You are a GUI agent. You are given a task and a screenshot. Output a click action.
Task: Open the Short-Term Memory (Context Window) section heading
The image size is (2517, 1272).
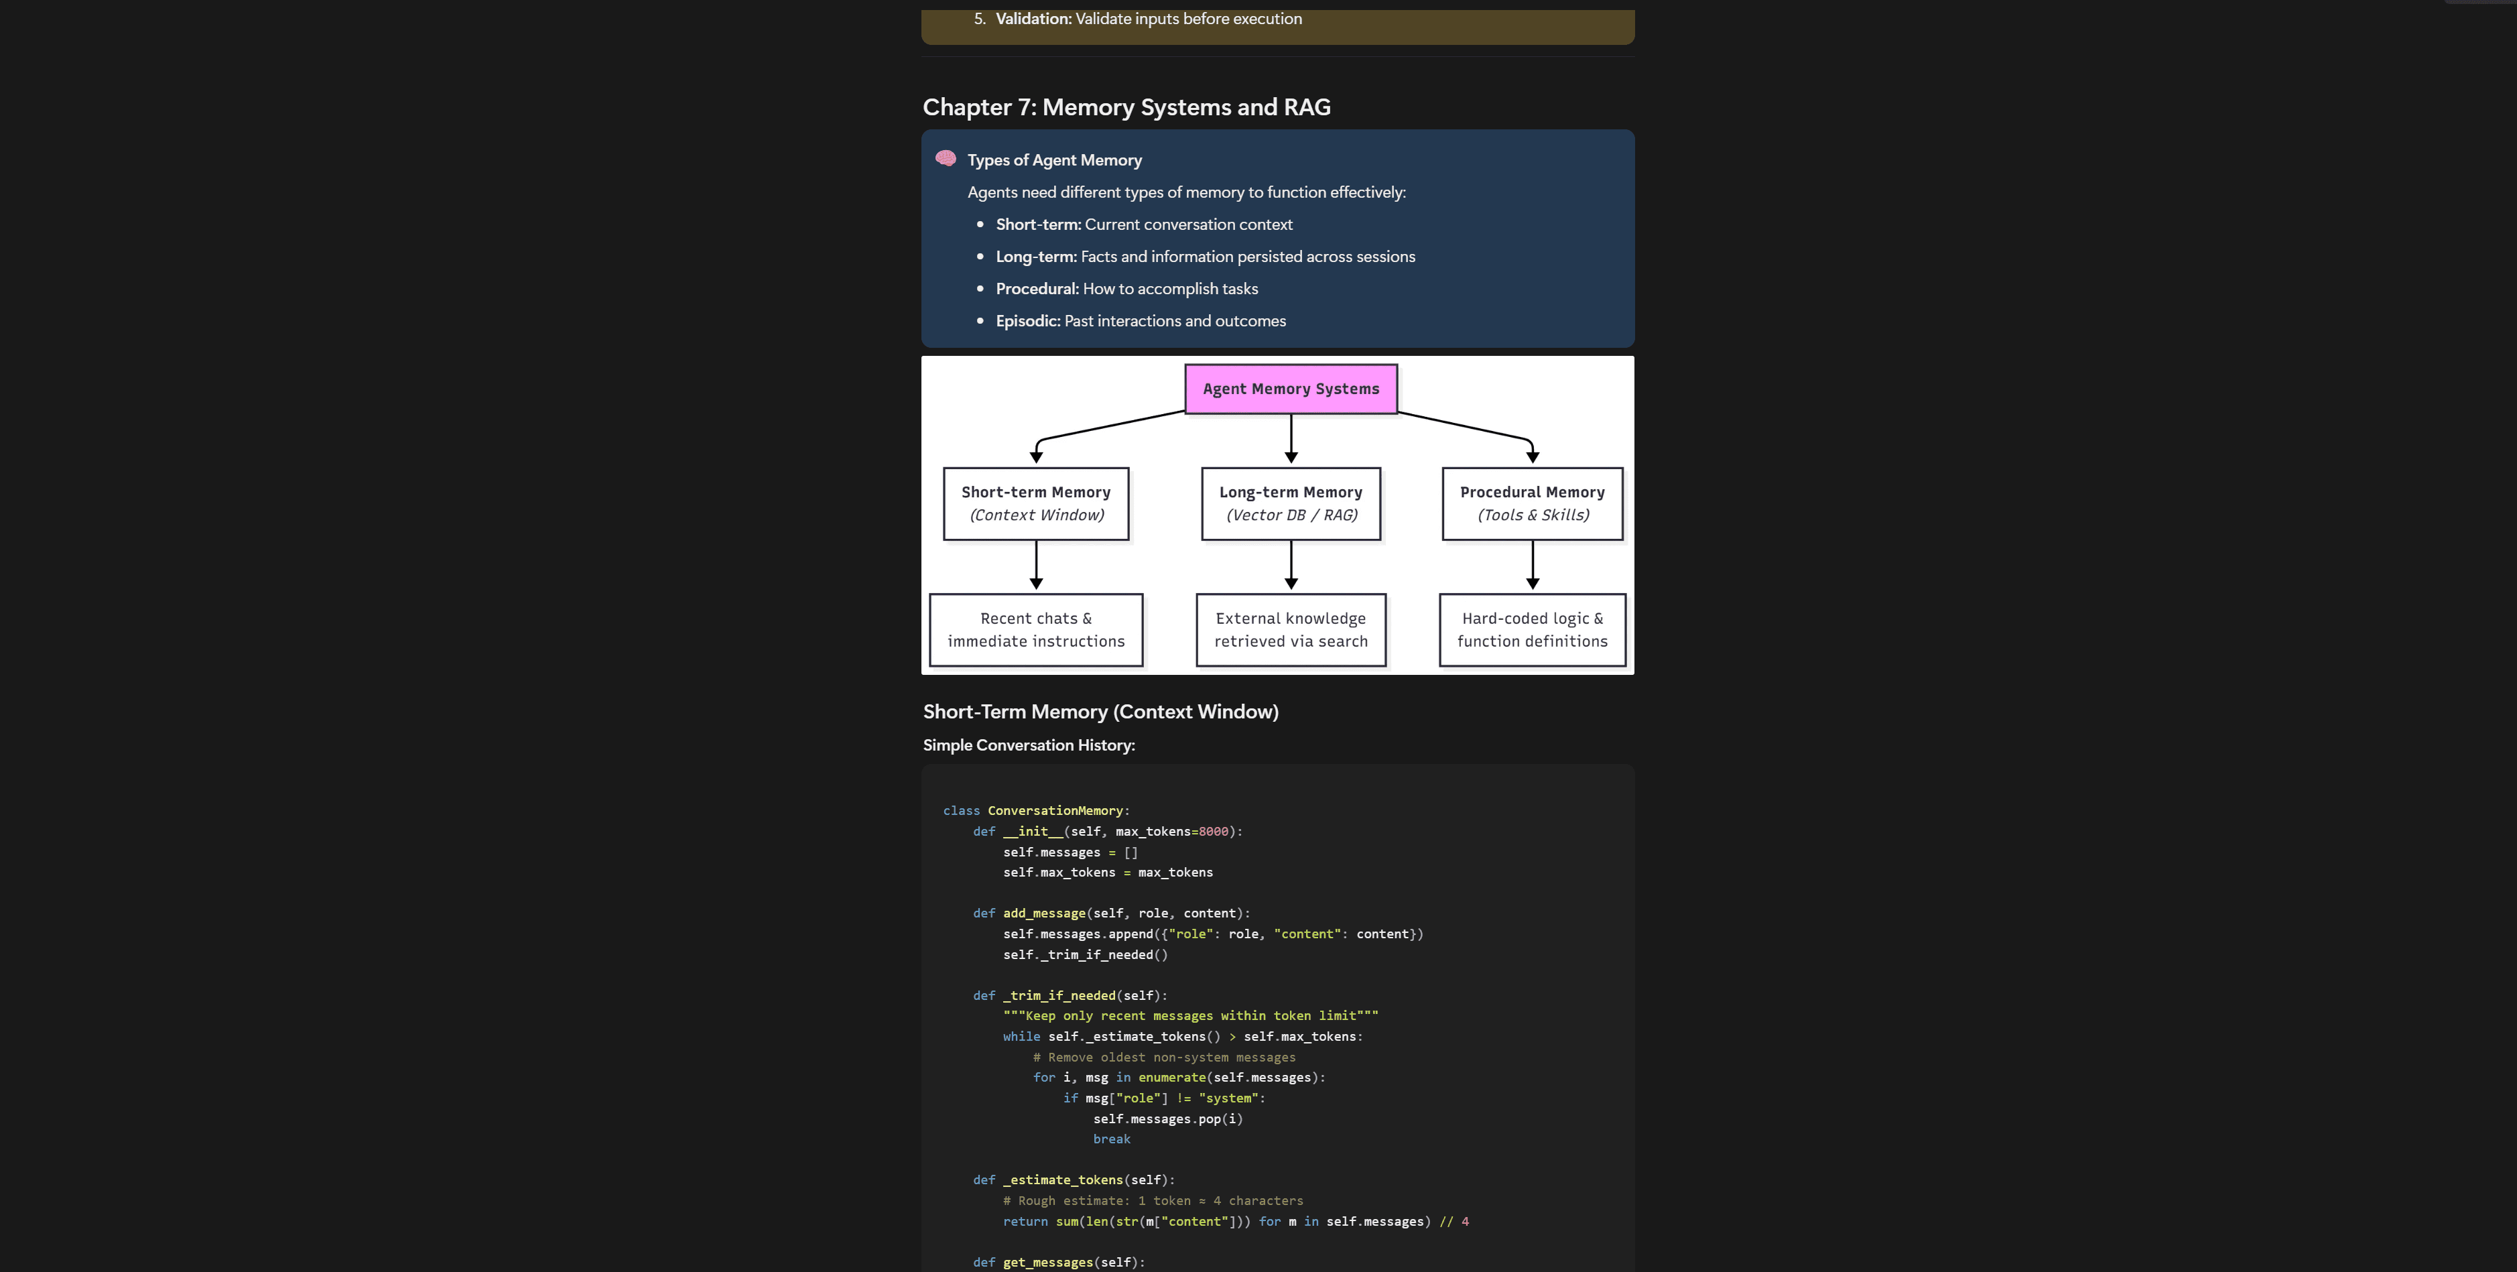(1100, 712)
